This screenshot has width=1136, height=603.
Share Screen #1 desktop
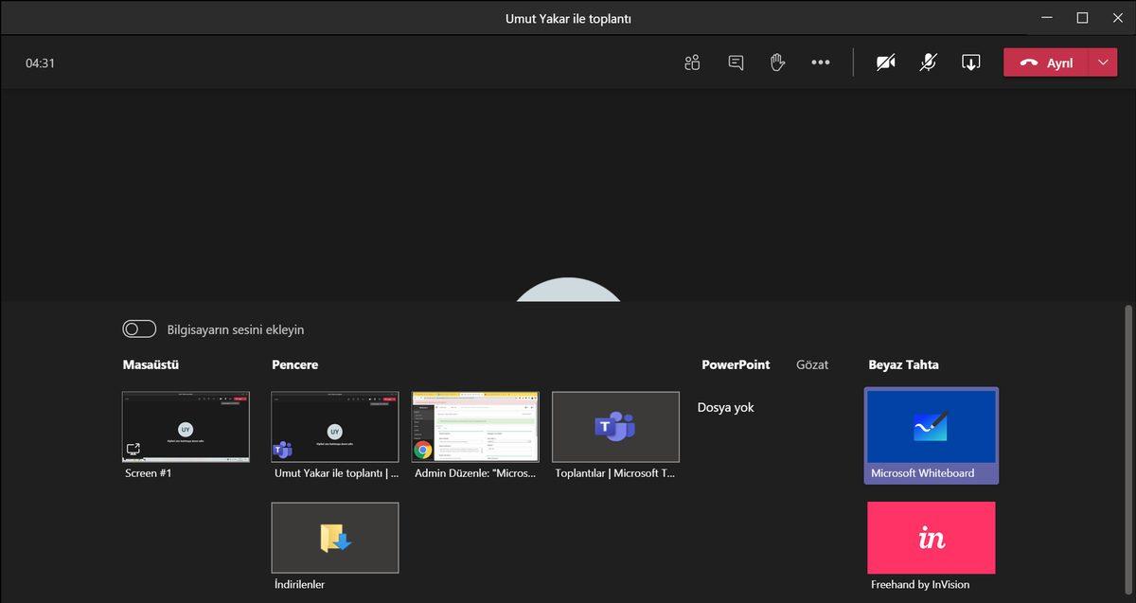point(186,425)
